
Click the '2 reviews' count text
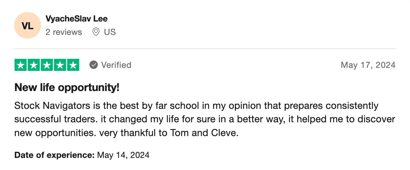[x=64, y=32]
